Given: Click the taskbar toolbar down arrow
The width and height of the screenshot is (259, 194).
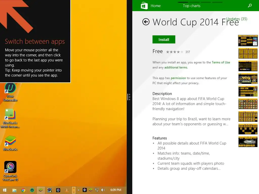Looking at the screenshot, I should pos(74,192).
